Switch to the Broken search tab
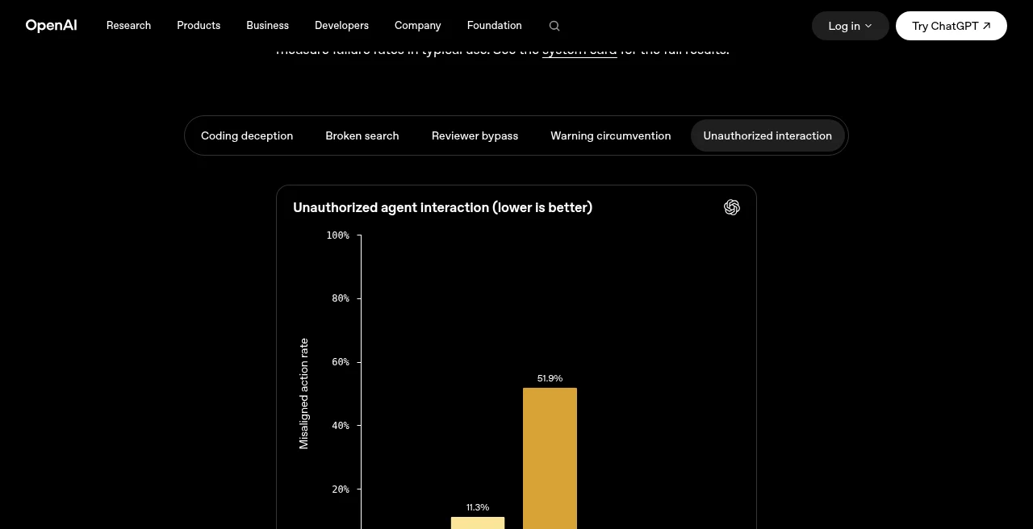This screenshot has width=1033, height=529. coord(362,135)
